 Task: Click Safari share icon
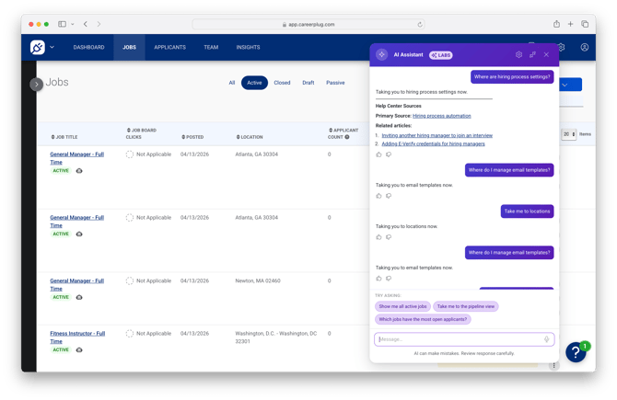click(x=556, y=24)
